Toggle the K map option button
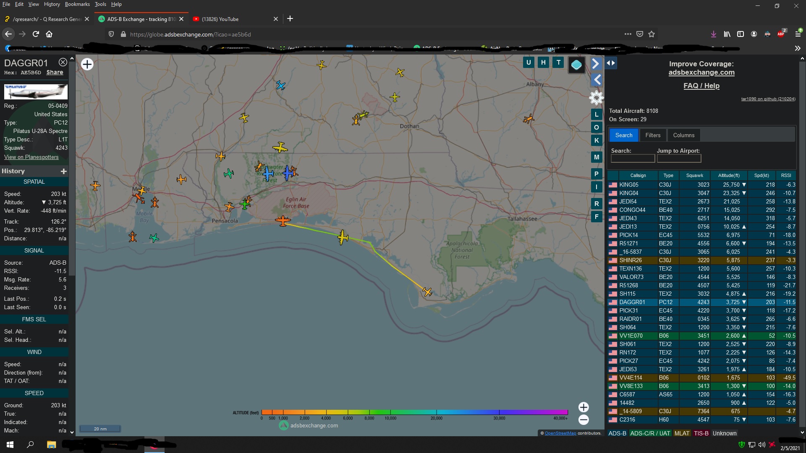Screen dimensions: 806x453 point(597,141)
